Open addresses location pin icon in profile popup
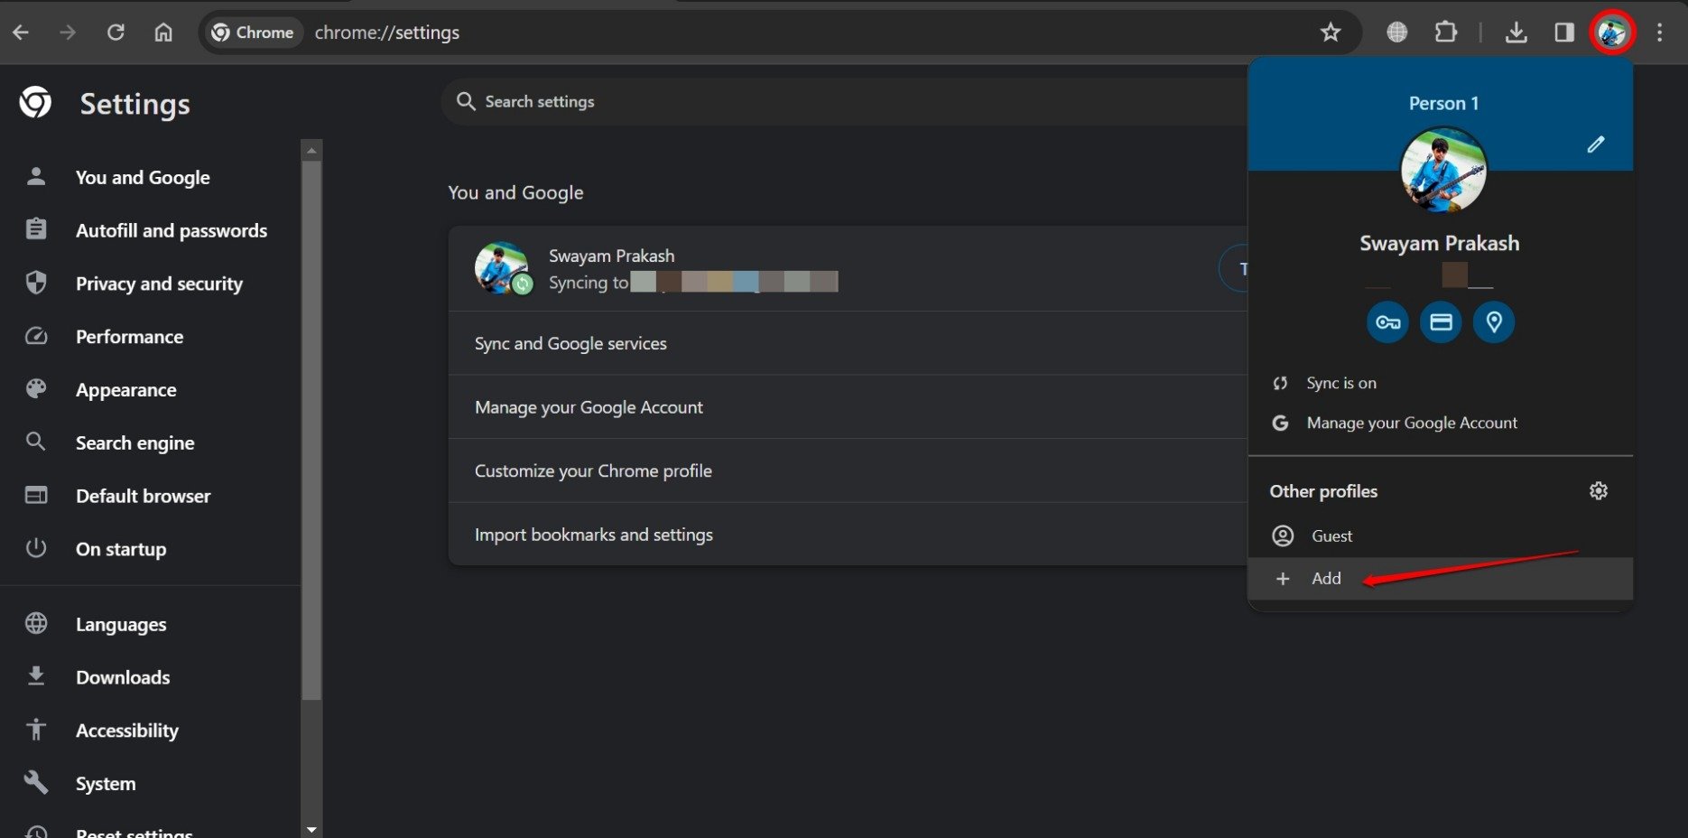Image resolution: width=1688 pixels, height=838 pixels. [x=1493, y=321]
